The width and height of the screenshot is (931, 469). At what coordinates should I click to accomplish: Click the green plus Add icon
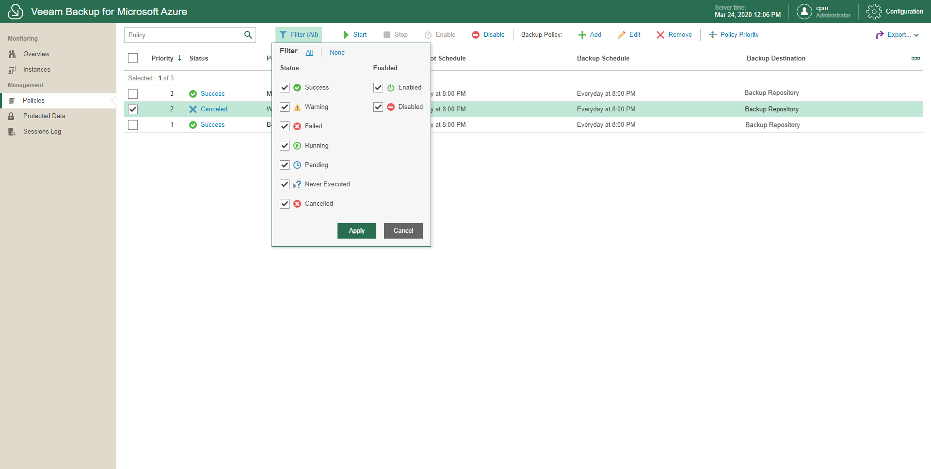tap(582, 35)
